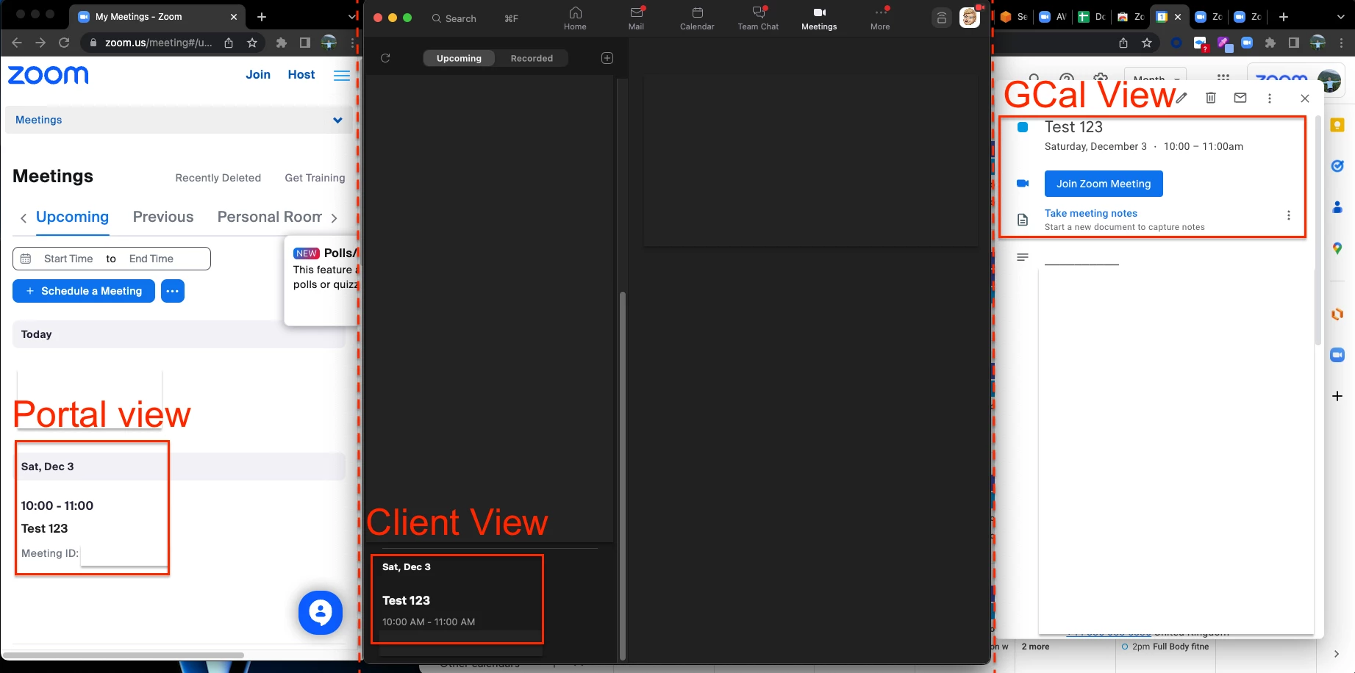Open Google Maps in the side panel
The width and height of the screenshot is (1355, 673).
coord(1337,249)
